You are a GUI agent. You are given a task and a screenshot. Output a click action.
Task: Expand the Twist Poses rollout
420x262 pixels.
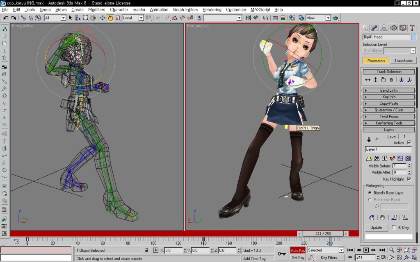389,117
